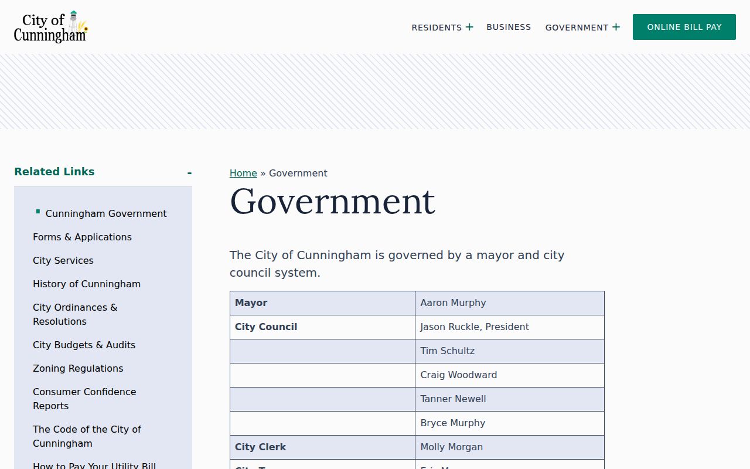Open Consumer Confidence Reports link
This screenshot has height=469, width=750.
[84, 399]
